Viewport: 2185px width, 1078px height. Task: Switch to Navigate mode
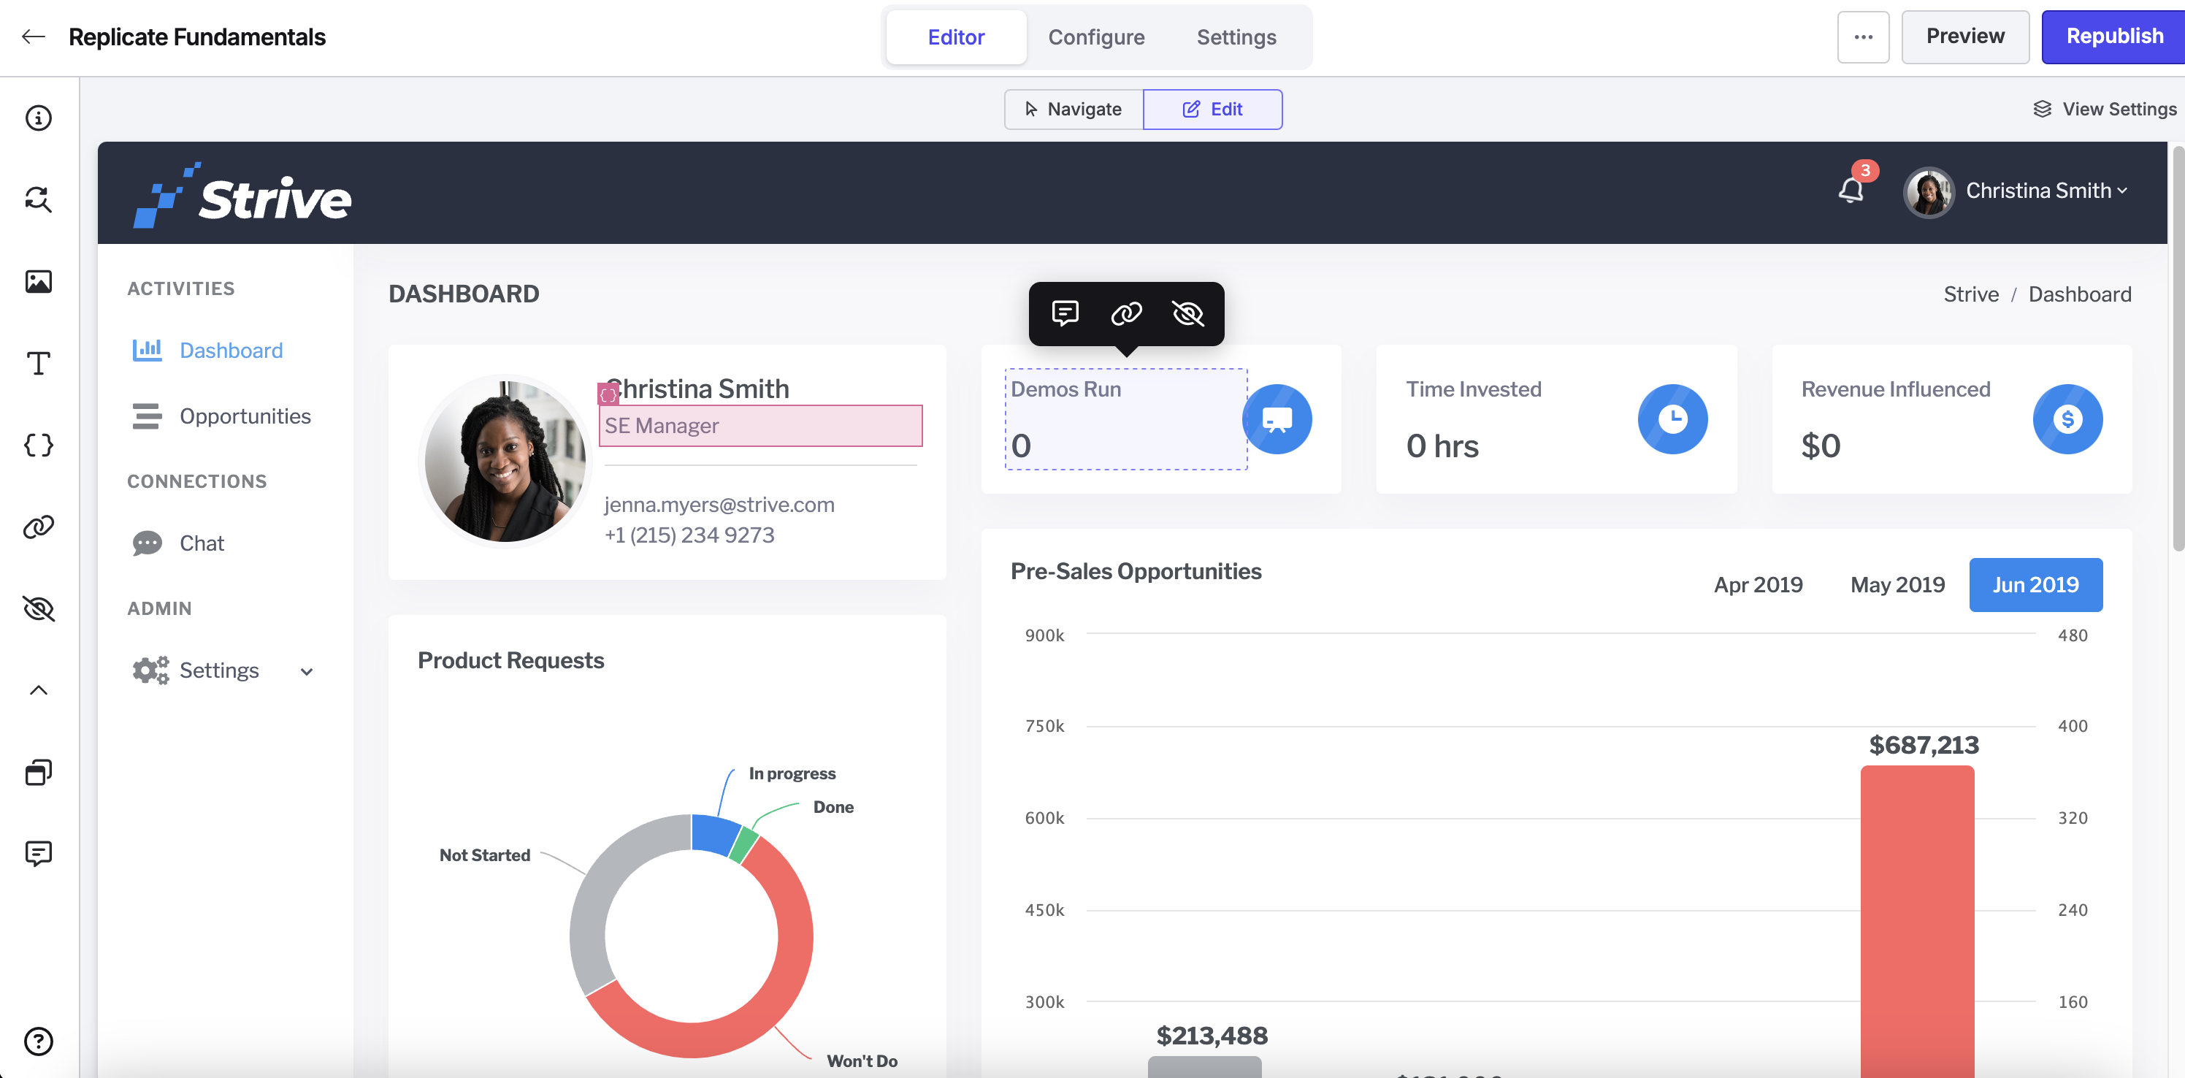coord(1074,110)
